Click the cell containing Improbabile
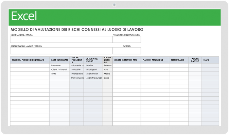Image resolution: width=229 pixels, height=135 pixels. [x=77, y=74]
